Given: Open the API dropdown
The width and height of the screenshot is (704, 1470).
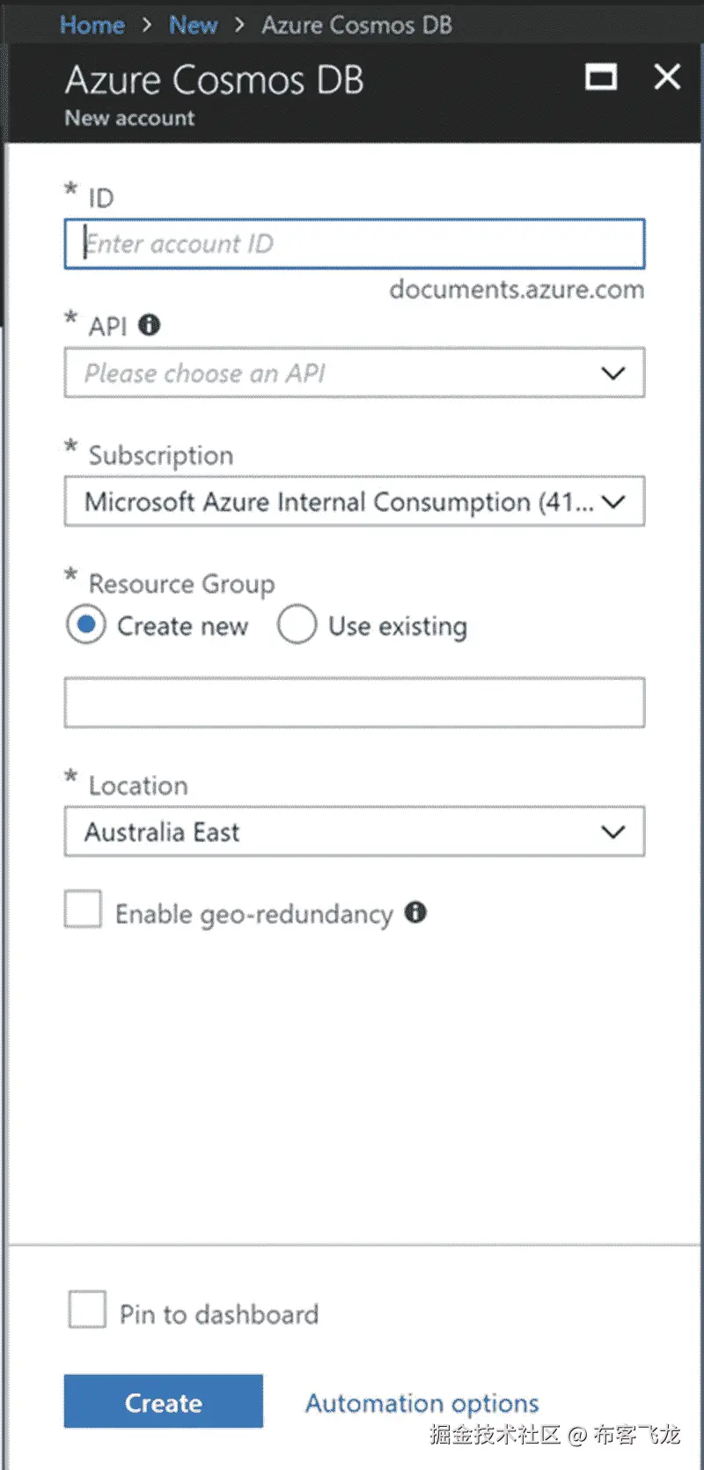Looking at the screenshot, I should [x=354, y=373].
